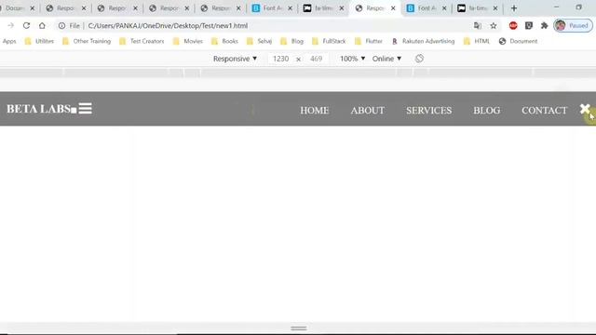Minimize the browser window
This screenshot has height=335, width=596.
(557, 7)
